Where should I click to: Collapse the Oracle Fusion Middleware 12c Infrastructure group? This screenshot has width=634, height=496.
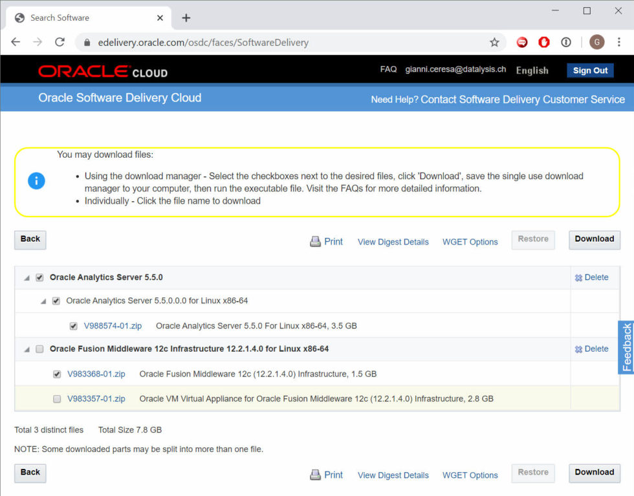tap(26, 349)
